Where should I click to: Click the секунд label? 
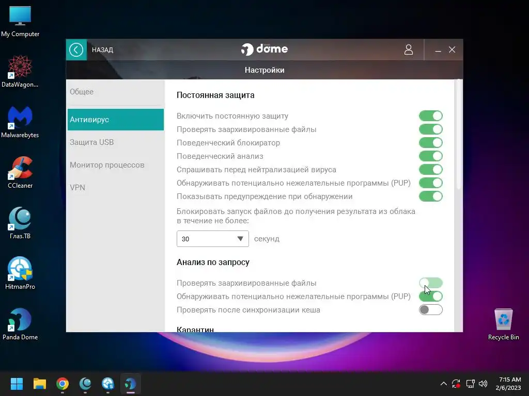tap(267, 239)
